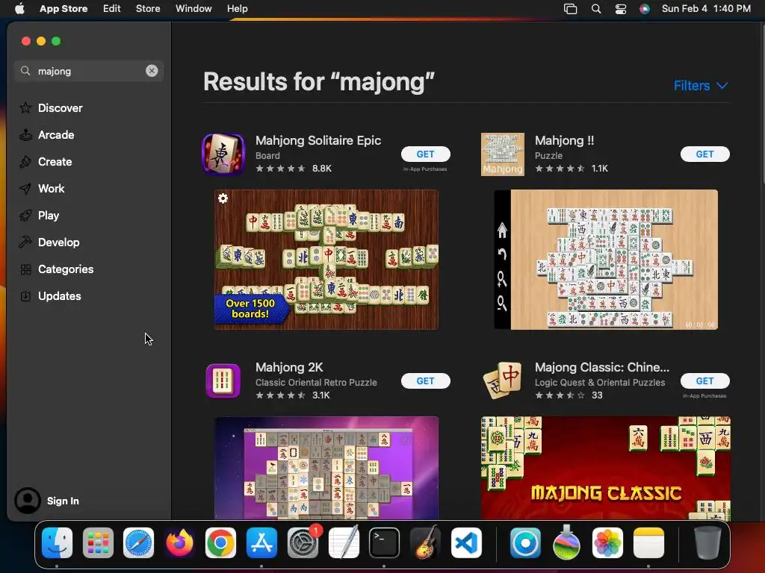The height and width of the screenshot is (573, 765).
Task: Click the majong search field
Action: 89,71
